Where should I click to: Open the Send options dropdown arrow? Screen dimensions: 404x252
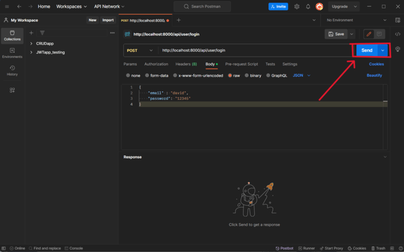click(383, 51)
